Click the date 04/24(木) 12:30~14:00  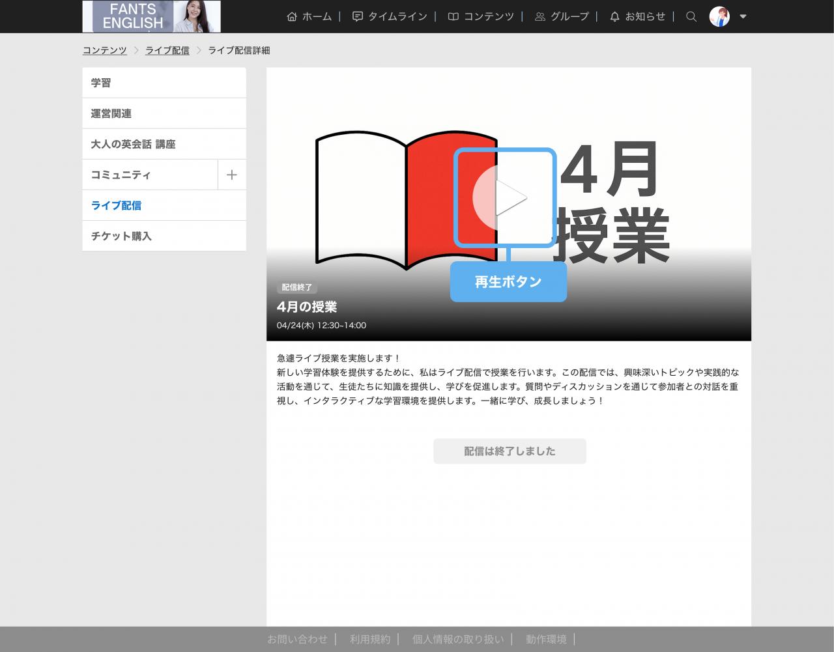tap(321, 325)
